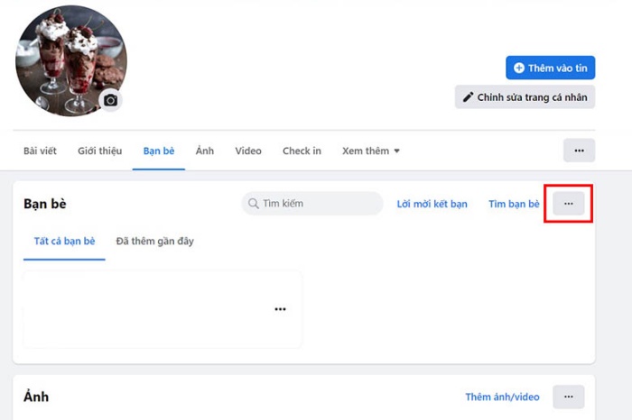Open the Bài viết tab

pyautogui.click(x=40, y=151)
